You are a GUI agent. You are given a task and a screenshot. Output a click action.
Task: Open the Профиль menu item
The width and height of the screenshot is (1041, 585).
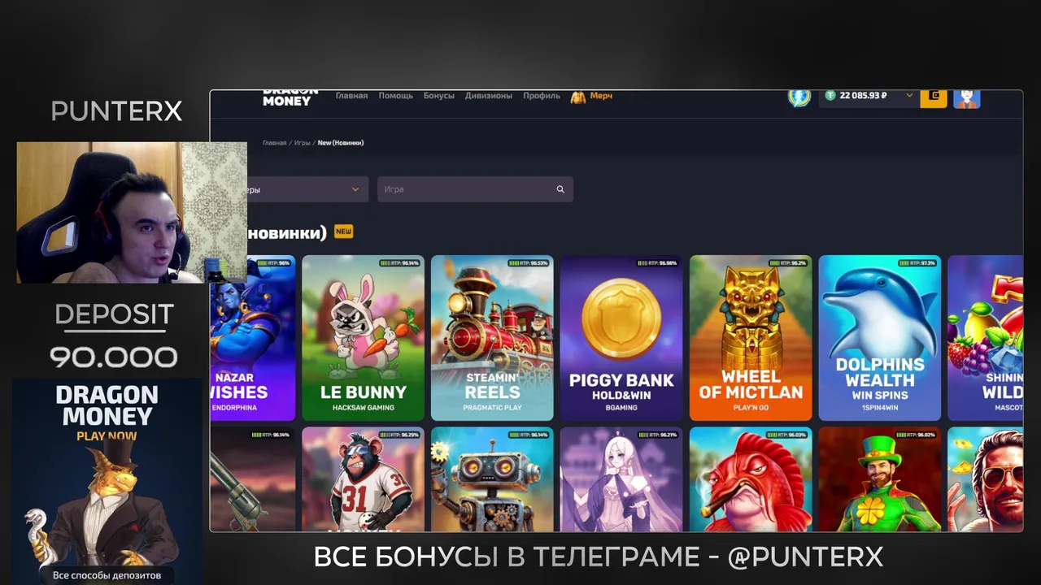(542, 96)
